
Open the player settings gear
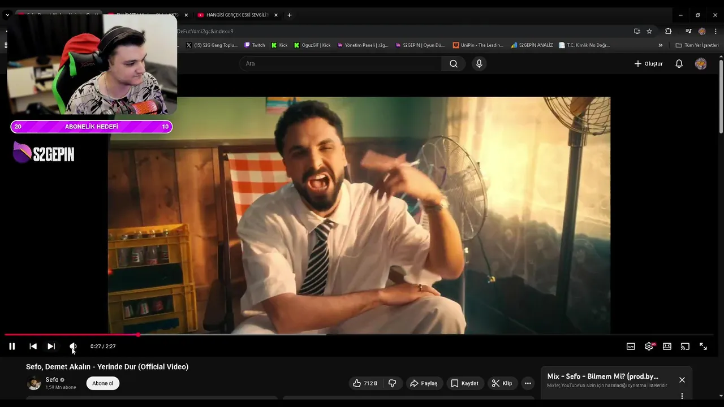[x=649, y=347]
